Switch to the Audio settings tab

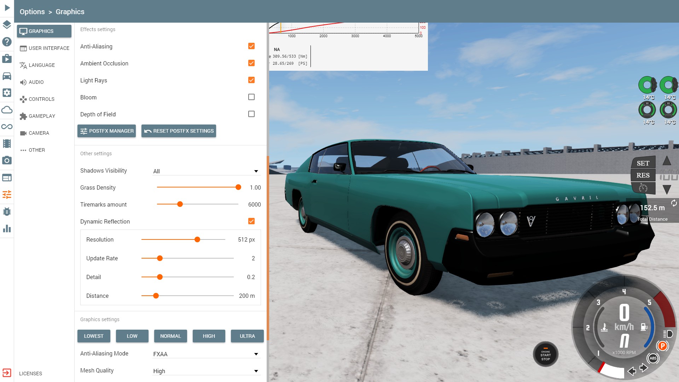pos(36,82)
